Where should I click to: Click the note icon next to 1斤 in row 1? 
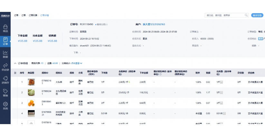click(222, 82)
